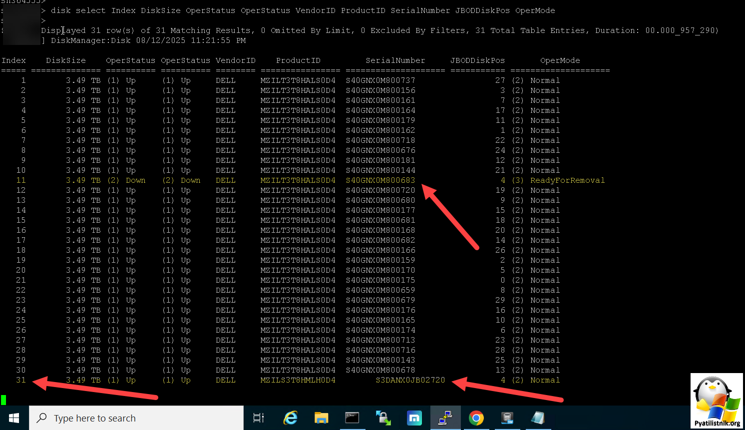Click serial number S40GNX0M800713
This screenshot has height=430, width=745.
pyautogui.click(x=380, y=340)
